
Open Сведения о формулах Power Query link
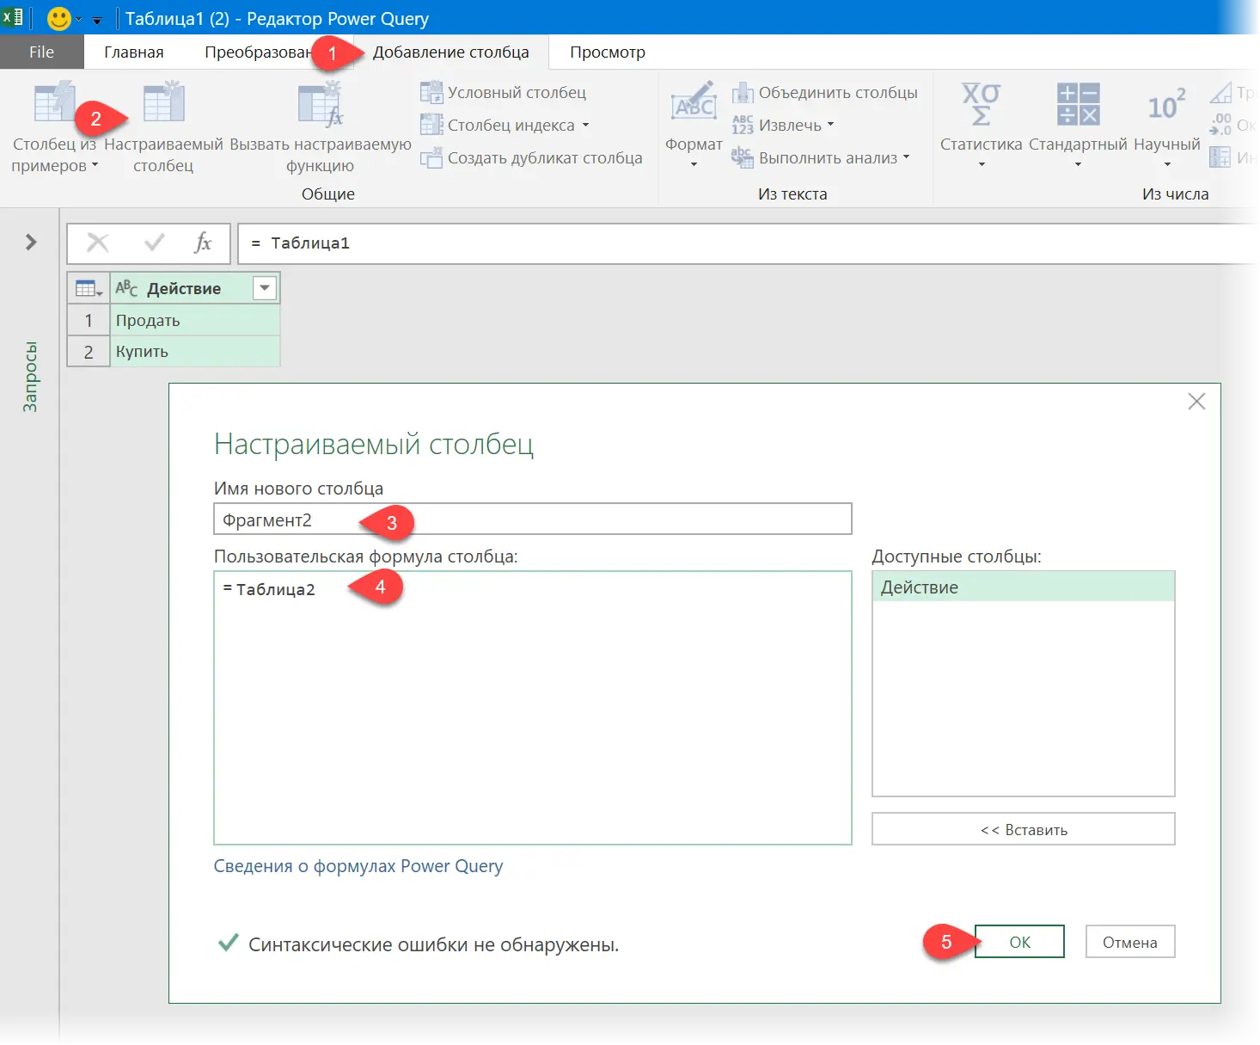click(358, 866)
